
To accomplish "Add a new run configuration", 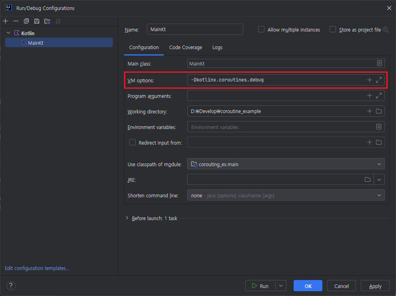I will (x=5, y=21).
